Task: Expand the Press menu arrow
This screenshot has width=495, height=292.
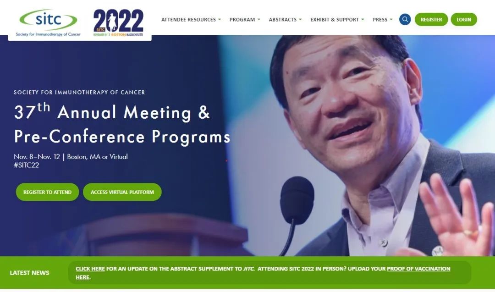Action: [391, 20]
